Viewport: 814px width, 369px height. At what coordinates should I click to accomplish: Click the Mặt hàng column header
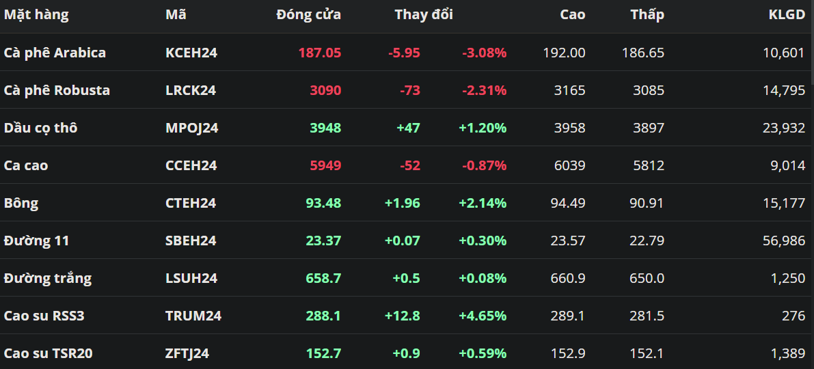click(36, 14)
